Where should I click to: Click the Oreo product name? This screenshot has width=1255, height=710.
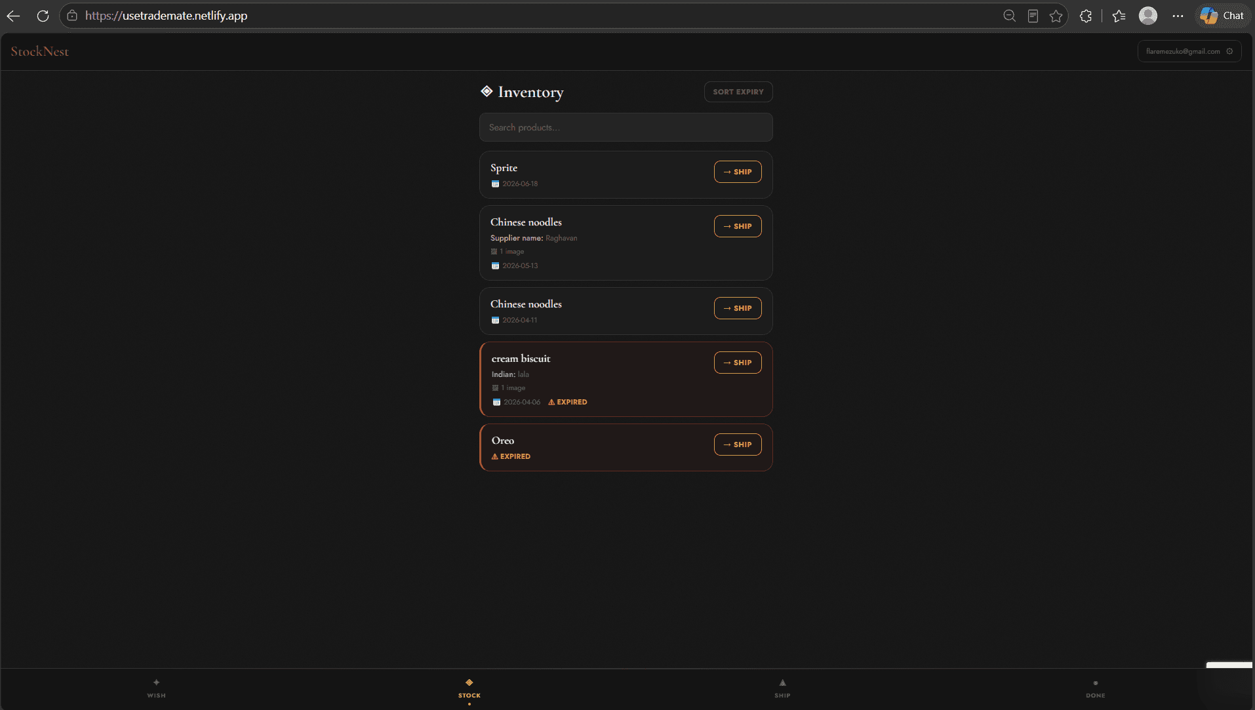point(503,441)
